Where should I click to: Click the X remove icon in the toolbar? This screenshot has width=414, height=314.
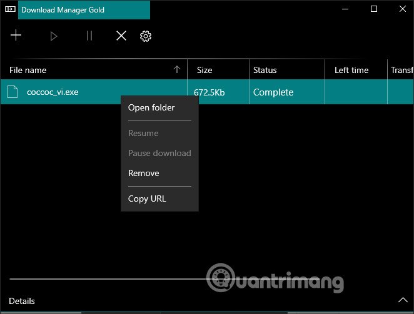click(121, 36)
